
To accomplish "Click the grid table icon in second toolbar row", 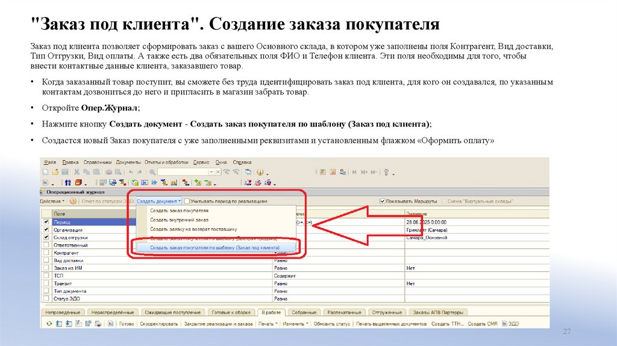I will (103, 183).
